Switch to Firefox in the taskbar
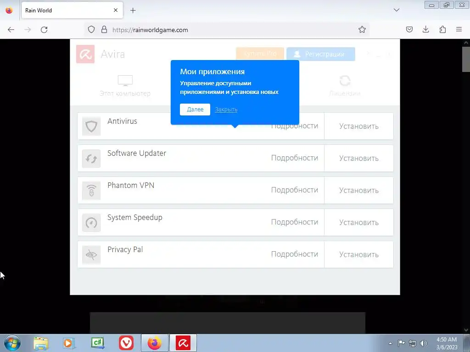Screen dimensions: 470x352 [155, 343]
